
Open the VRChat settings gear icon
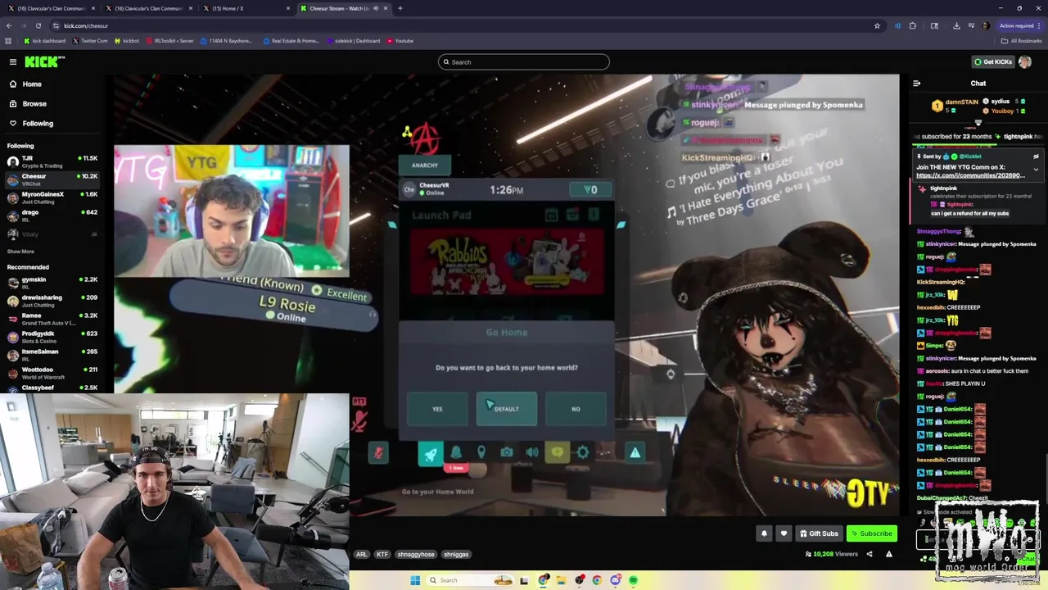(583, 452)
